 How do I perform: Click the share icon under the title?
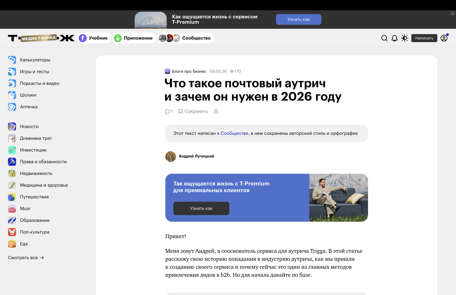tap(216, 111)
